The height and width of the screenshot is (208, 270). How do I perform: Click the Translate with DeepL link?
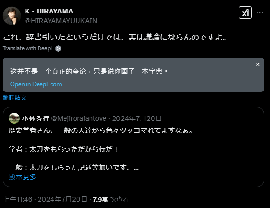(x=28, y=48)
